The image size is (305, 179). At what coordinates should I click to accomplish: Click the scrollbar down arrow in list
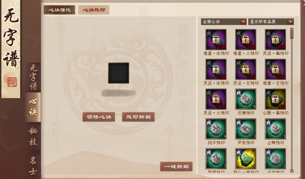292,171
